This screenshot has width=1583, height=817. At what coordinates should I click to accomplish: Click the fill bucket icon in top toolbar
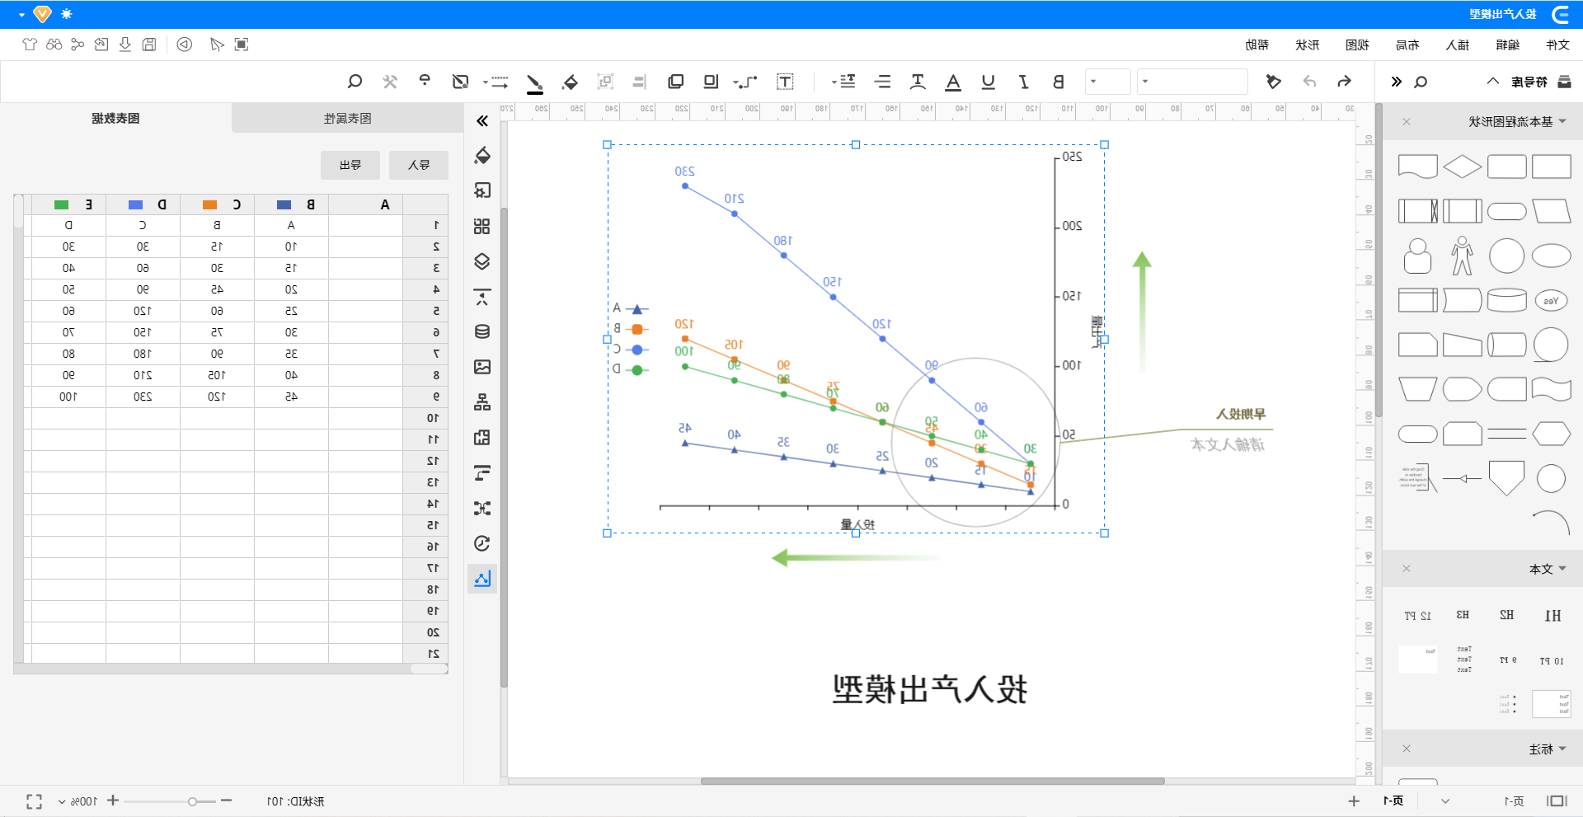(570, 82)
